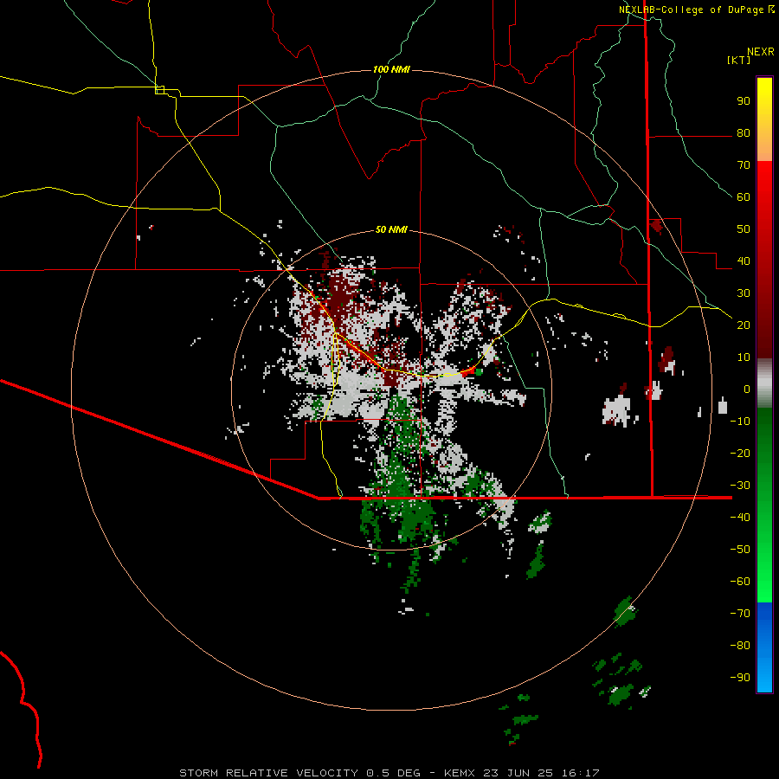
Task: Click the NEXR label above color scale
Action: pyautogui.click(x=761, y=52)
